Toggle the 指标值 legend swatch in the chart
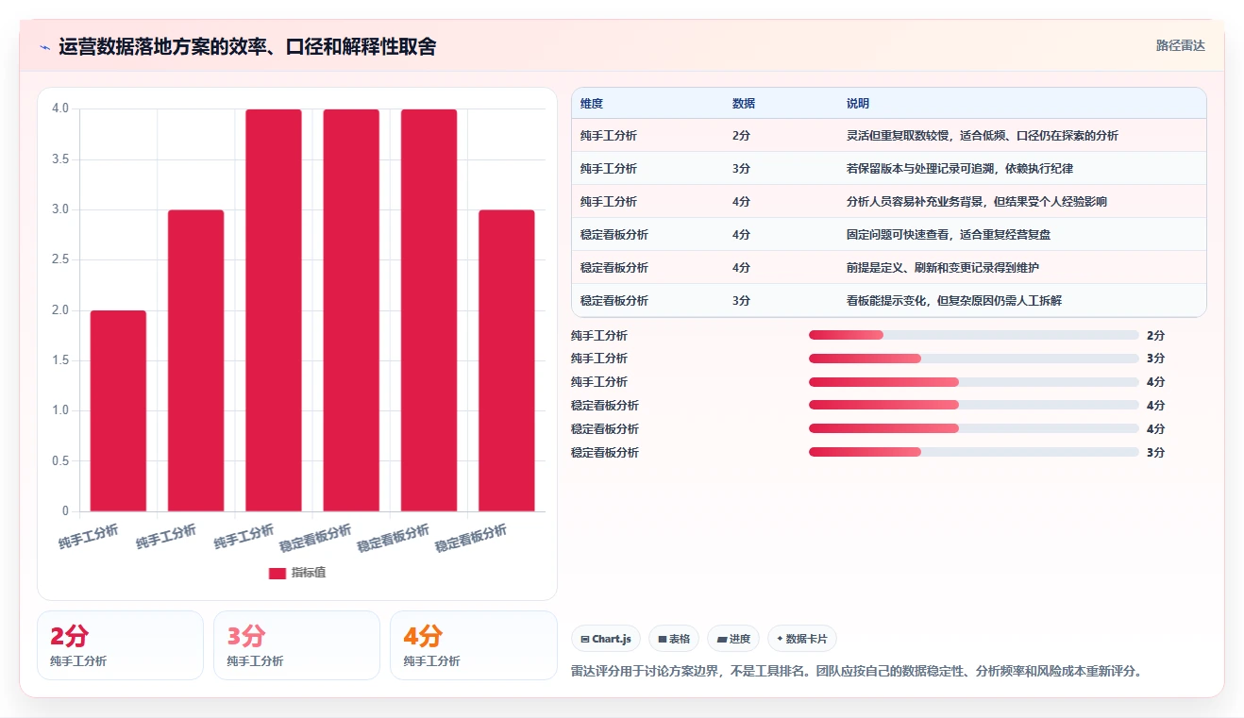This screenshot has width=1244, height=718. coord(277,573)
